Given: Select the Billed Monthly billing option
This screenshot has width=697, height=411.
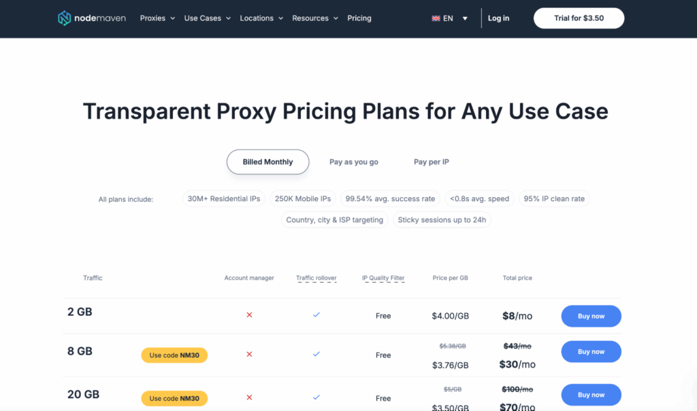Looking at the screenshot, I should (268, 162).
